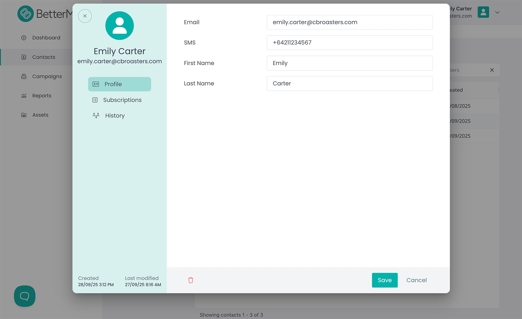Viewport: 522px width, 319px height.
Task: Save the contact changes
Action: [x=385, y=280]
